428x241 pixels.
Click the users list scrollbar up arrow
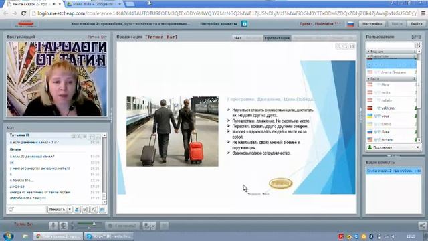(x=419, y=52)
